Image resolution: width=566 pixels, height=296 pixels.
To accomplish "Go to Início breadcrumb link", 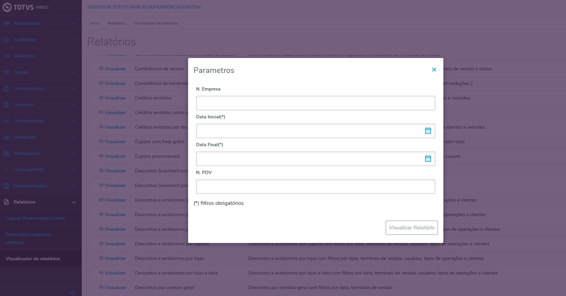I will 95,23.
